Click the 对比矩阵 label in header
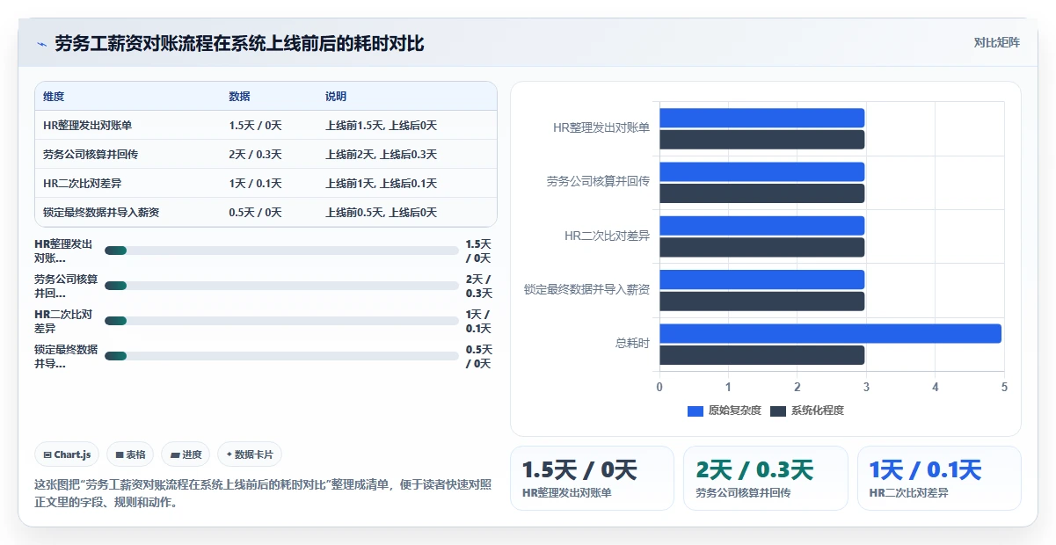1056x545 pixels. click(x=997, y=42)
